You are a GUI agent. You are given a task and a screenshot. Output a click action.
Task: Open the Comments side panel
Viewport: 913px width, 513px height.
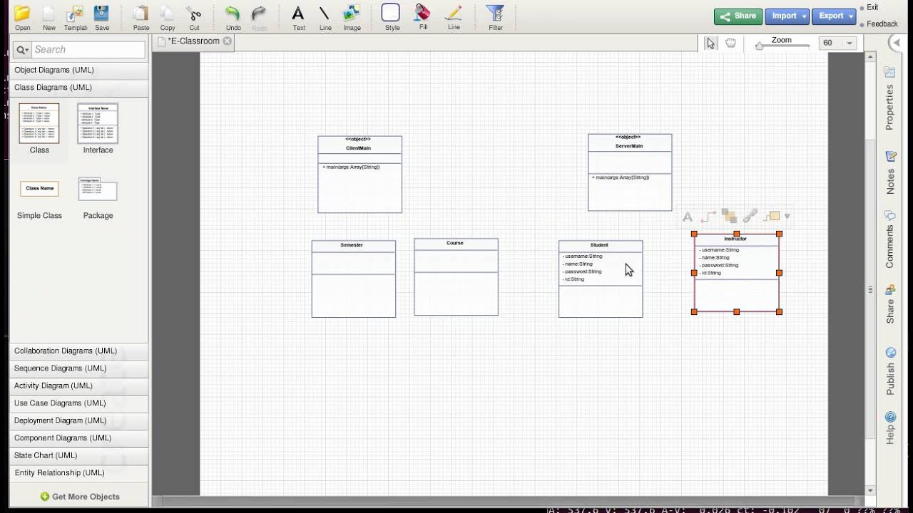pyautogui.click(x=889, y=239)
